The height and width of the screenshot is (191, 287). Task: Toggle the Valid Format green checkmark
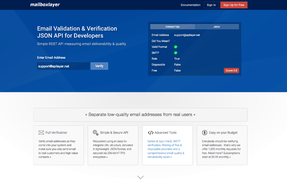[175, 46]
